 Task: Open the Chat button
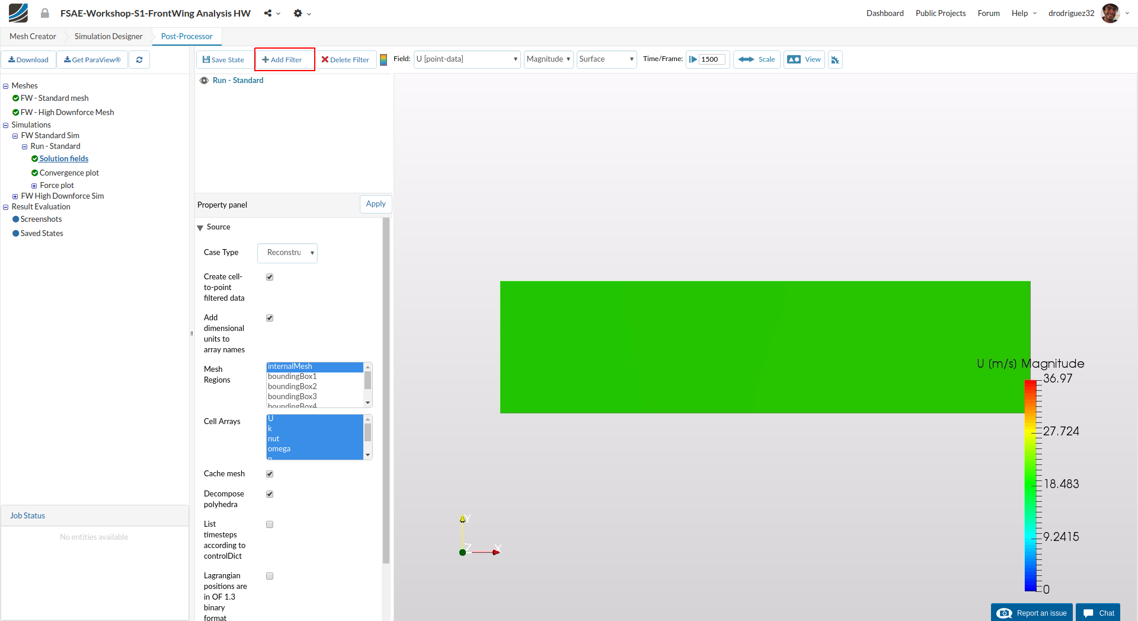click(1098, 613)
